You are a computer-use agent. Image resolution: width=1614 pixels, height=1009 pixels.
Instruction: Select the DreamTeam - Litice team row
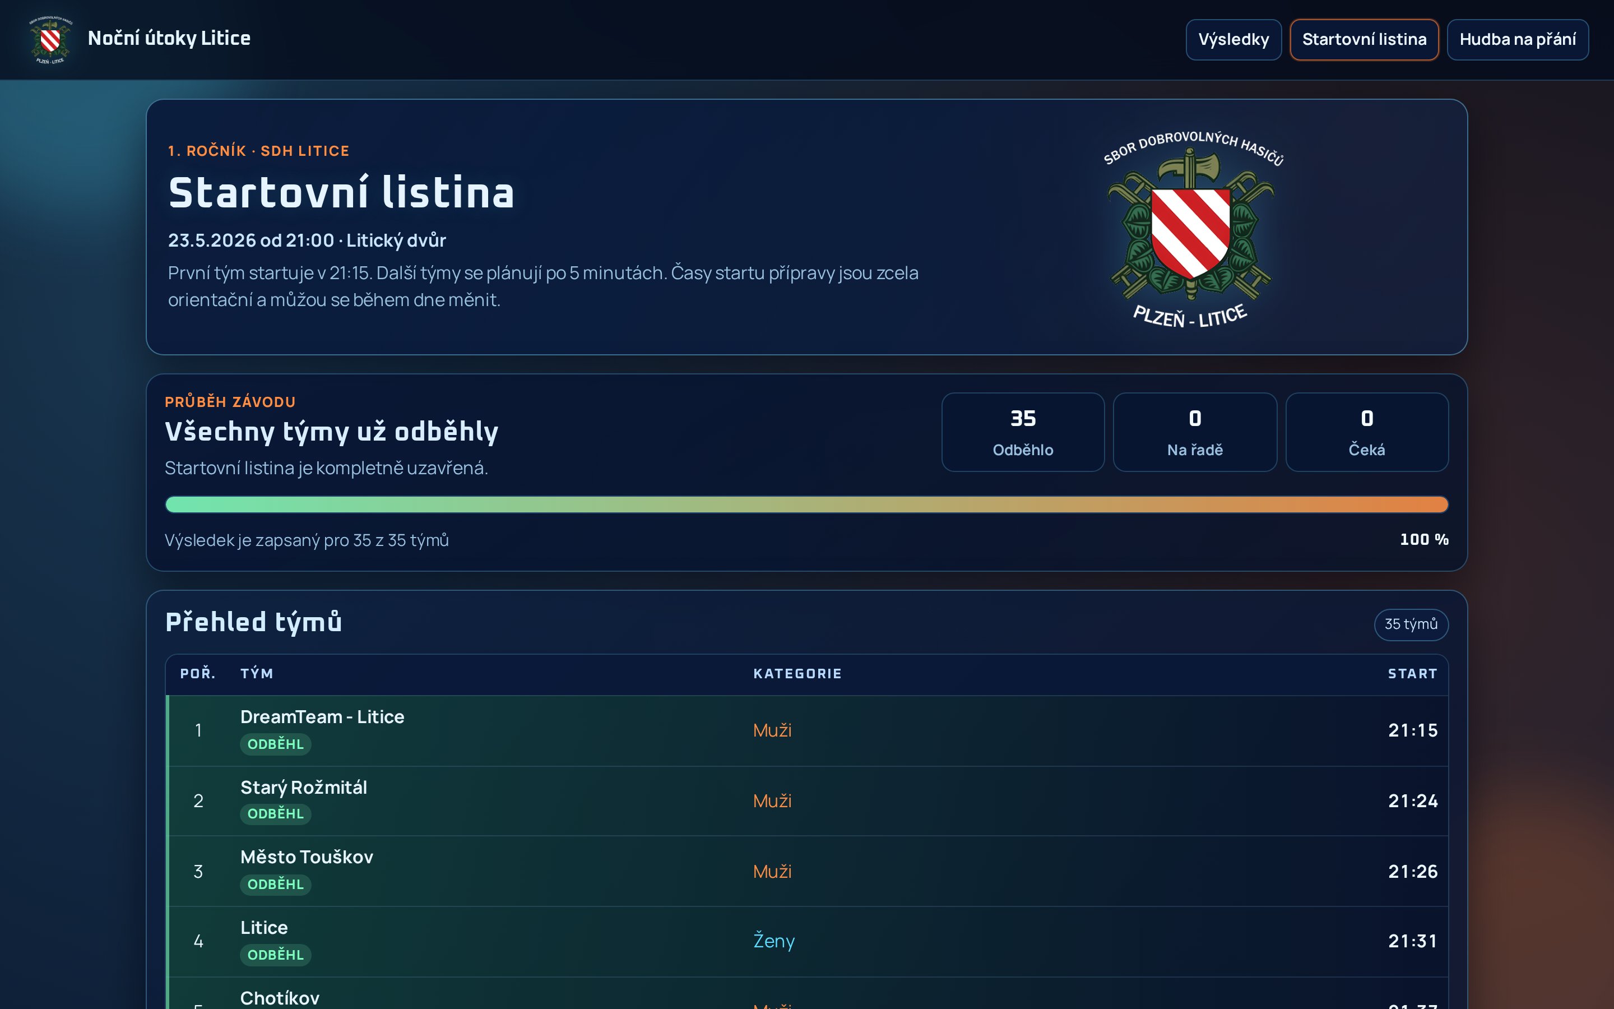(807, 731)
